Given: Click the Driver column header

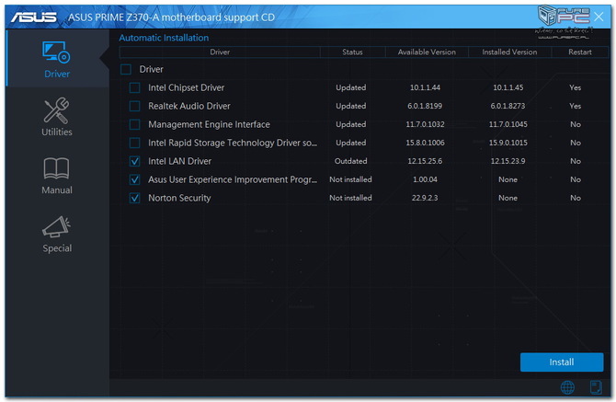Looking at the screenshot, I should pos(220,52).
